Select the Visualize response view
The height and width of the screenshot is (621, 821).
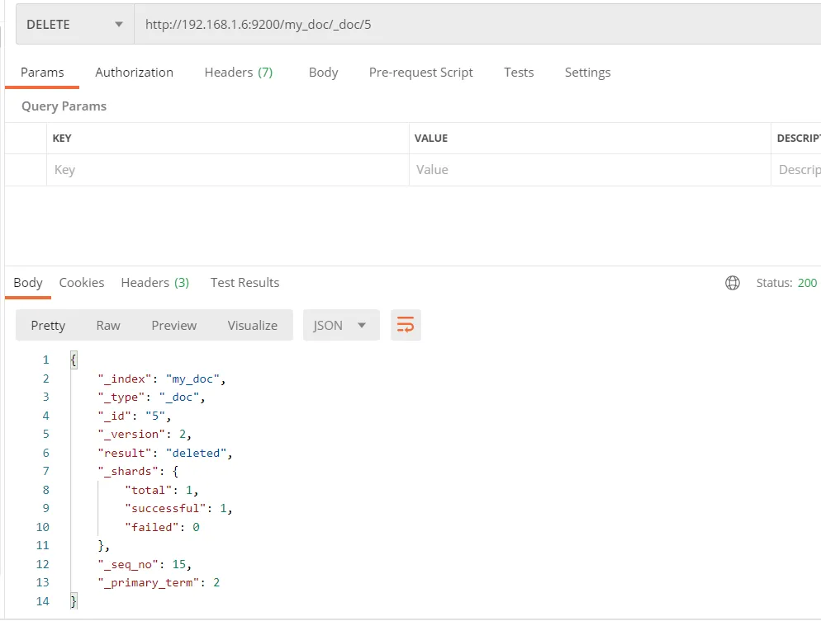point(252,325)
